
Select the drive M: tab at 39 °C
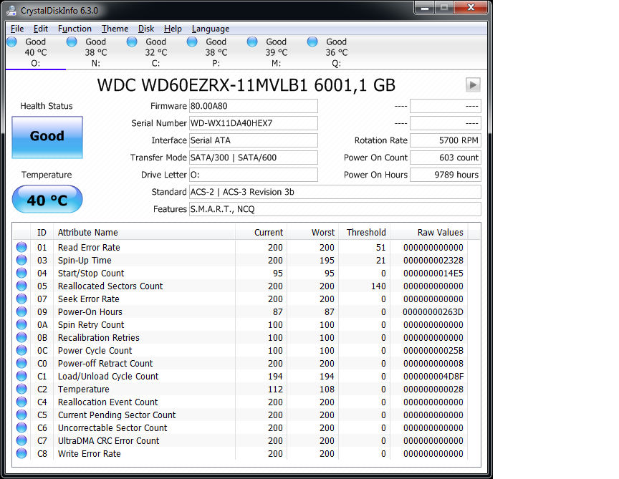[x=276, y=52]
